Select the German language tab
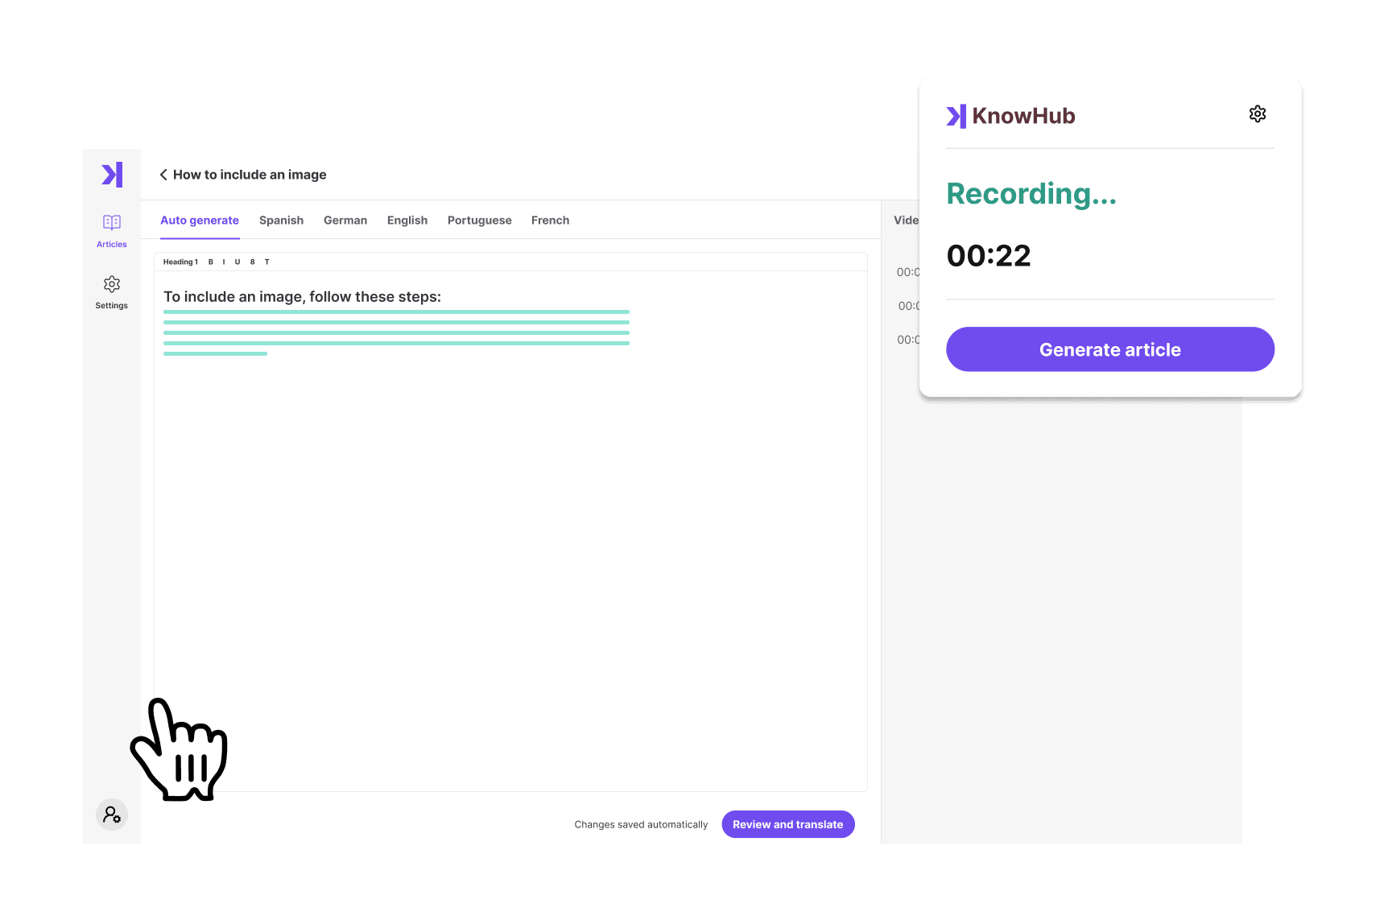1384x920 pixels. 345,221
